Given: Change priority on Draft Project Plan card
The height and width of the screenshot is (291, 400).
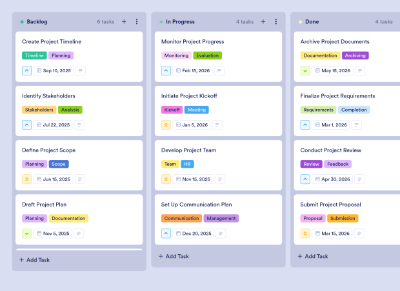Looking at the screenshot, I should click(26, 234).
